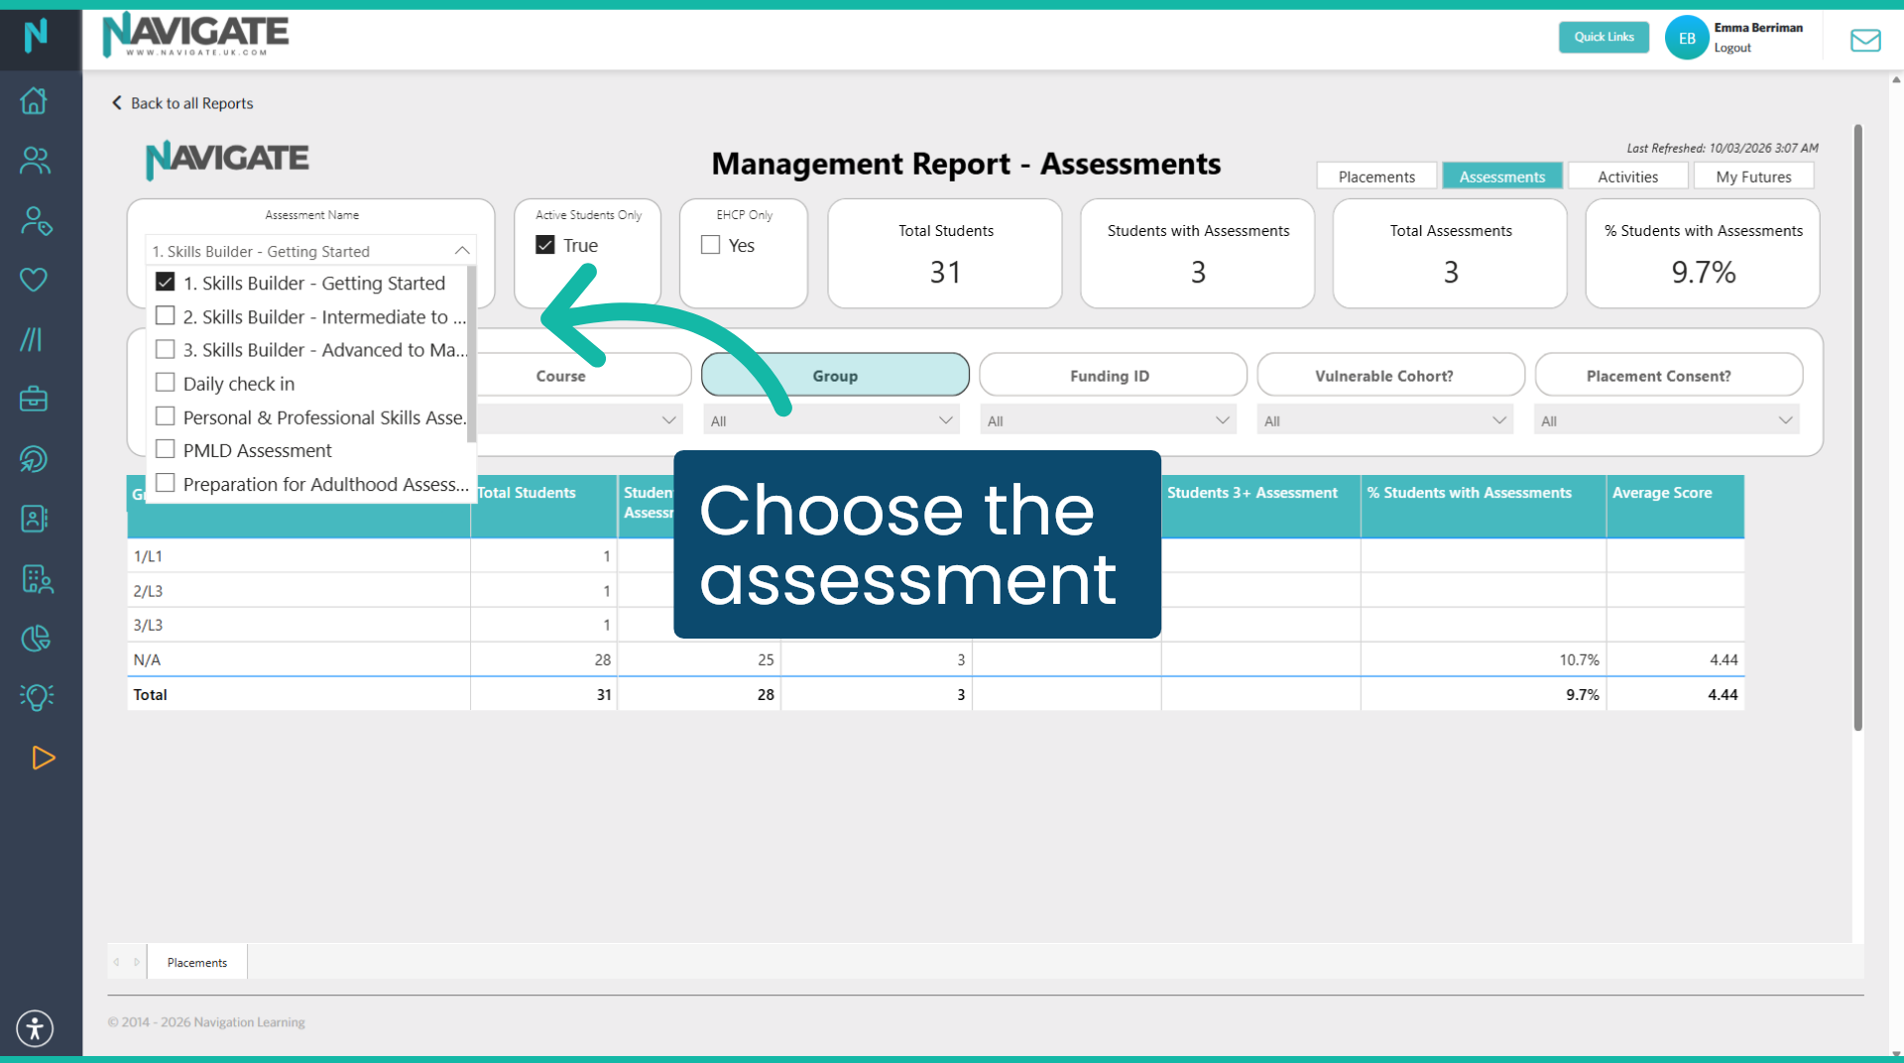This screenshot has height=1063, width=1904.
Task: Open the contact card icon in the sidebar
Action: point(35,519)
